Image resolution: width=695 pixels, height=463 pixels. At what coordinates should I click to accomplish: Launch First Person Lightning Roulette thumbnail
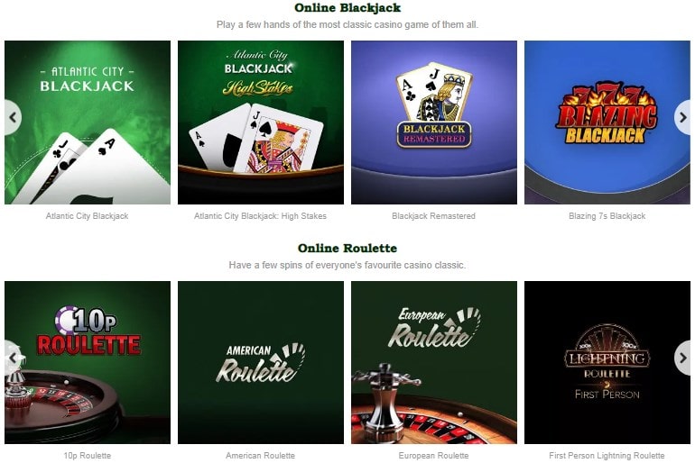coord(607,363)
